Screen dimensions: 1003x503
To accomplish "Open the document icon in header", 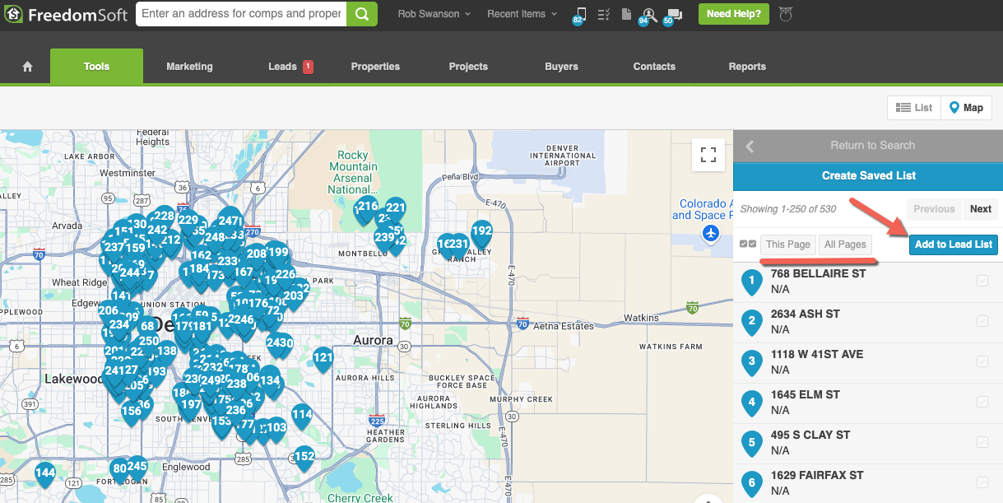I will point(626,14).
